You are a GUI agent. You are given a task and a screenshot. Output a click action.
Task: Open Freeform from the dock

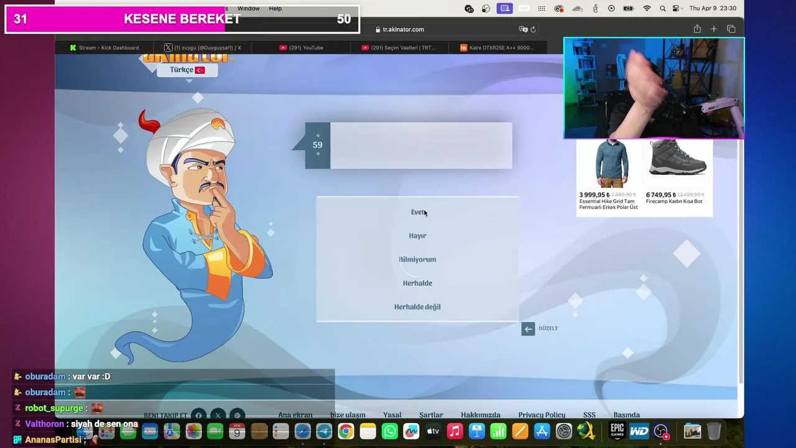412,431
